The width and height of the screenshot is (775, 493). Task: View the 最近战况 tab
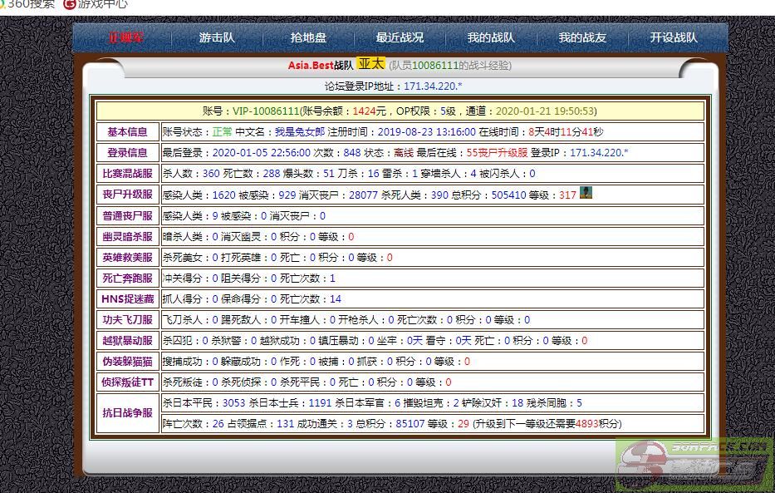(x=400, y=37)
